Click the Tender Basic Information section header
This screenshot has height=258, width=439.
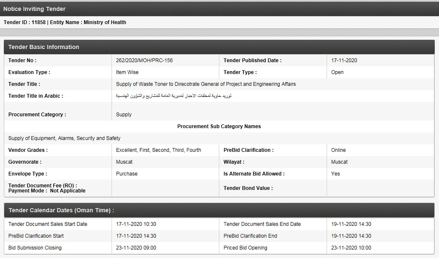point(44,47)
